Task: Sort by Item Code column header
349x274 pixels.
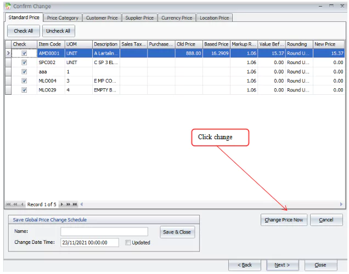Action: pos(50,44)
